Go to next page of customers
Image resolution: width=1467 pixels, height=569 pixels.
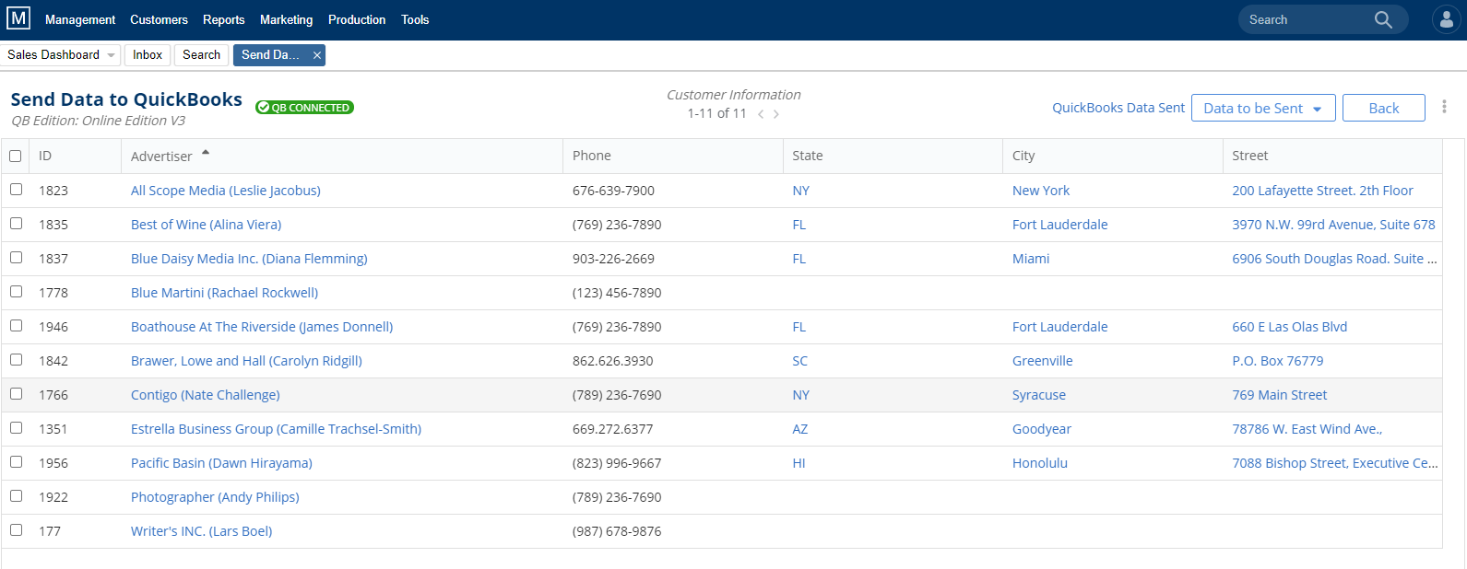coord(776,114)
